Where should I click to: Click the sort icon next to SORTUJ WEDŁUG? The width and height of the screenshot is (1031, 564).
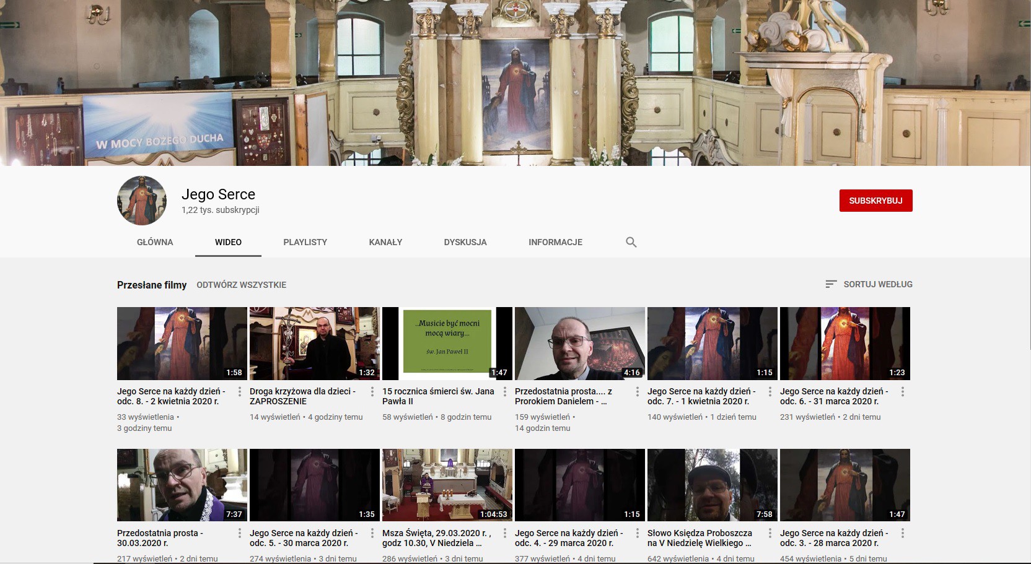(x=830, y=284)
